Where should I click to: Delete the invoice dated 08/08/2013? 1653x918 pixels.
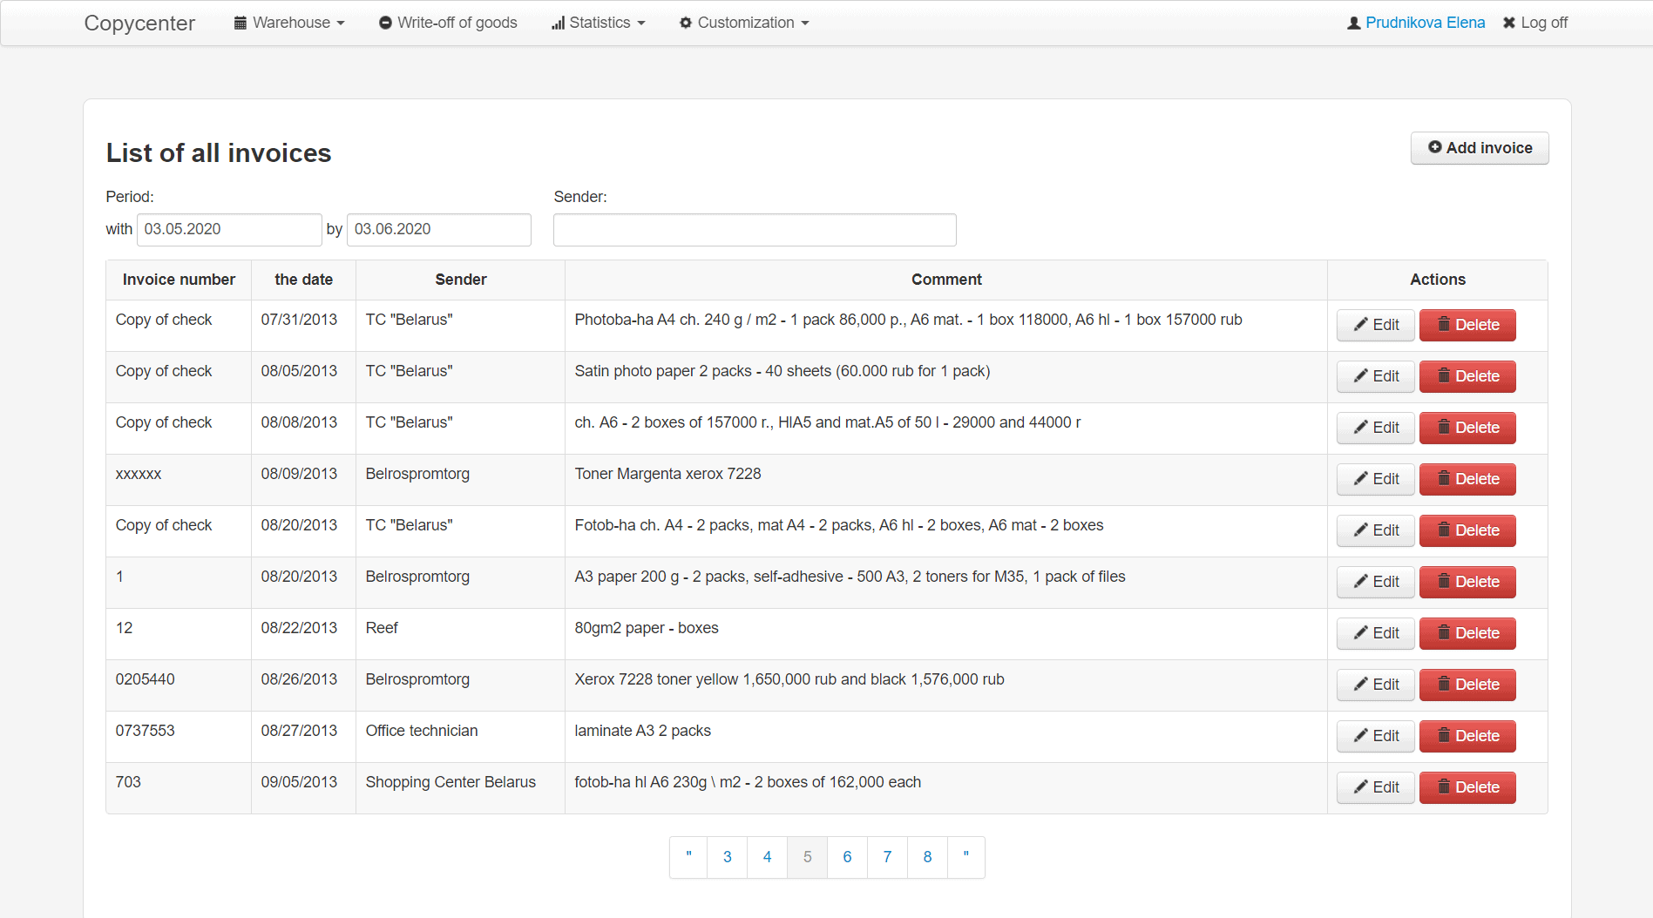(1467, 429)
